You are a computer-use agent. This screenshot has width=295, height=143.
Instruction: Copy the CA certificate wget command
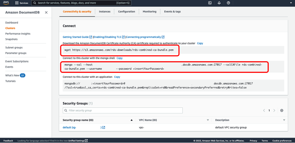(200, 43)
